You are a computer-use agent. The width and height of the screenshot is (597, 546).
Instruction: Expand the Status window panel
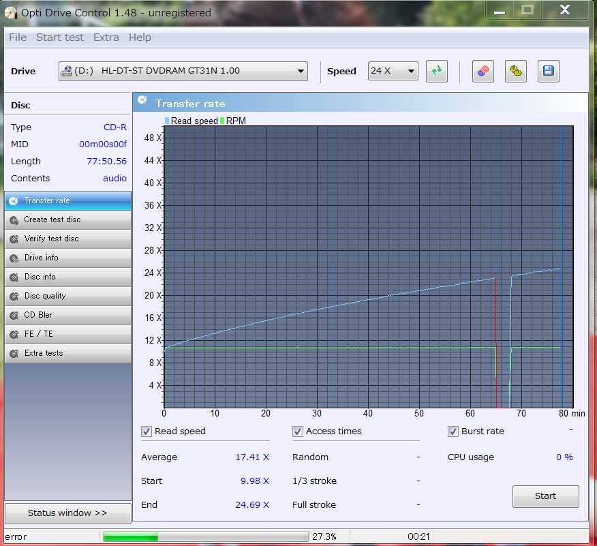67,513
